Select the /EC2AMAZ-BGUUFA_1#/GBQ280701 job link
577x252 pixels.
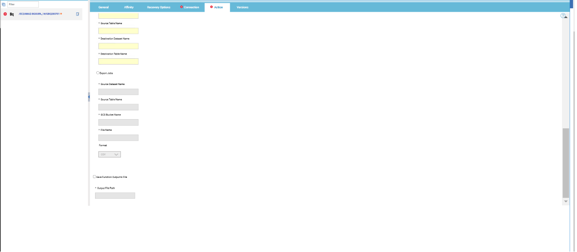40,14
